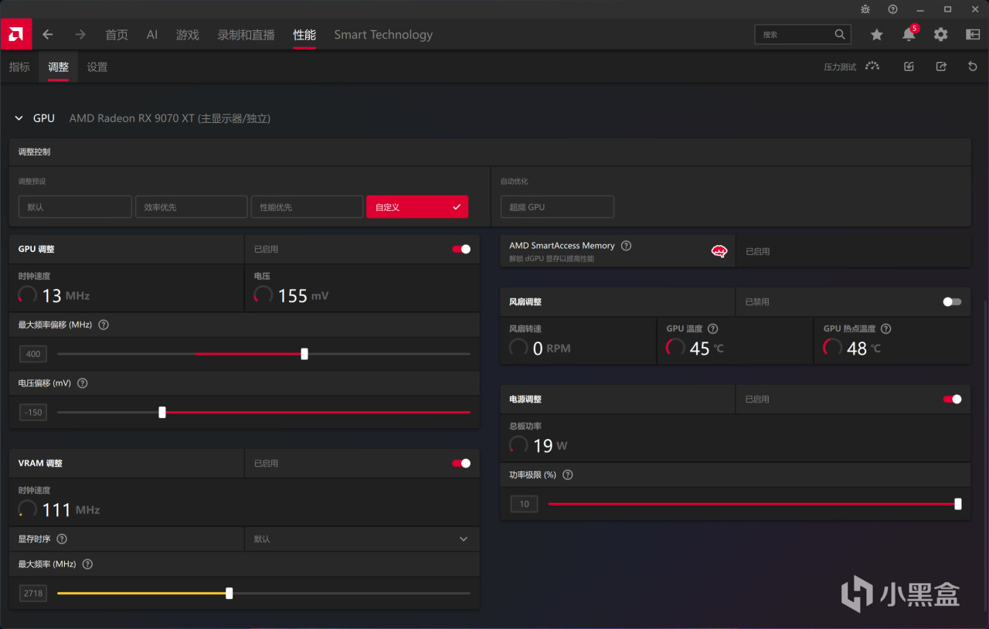Click the reset arrow icon

click(x=973, y=66)
